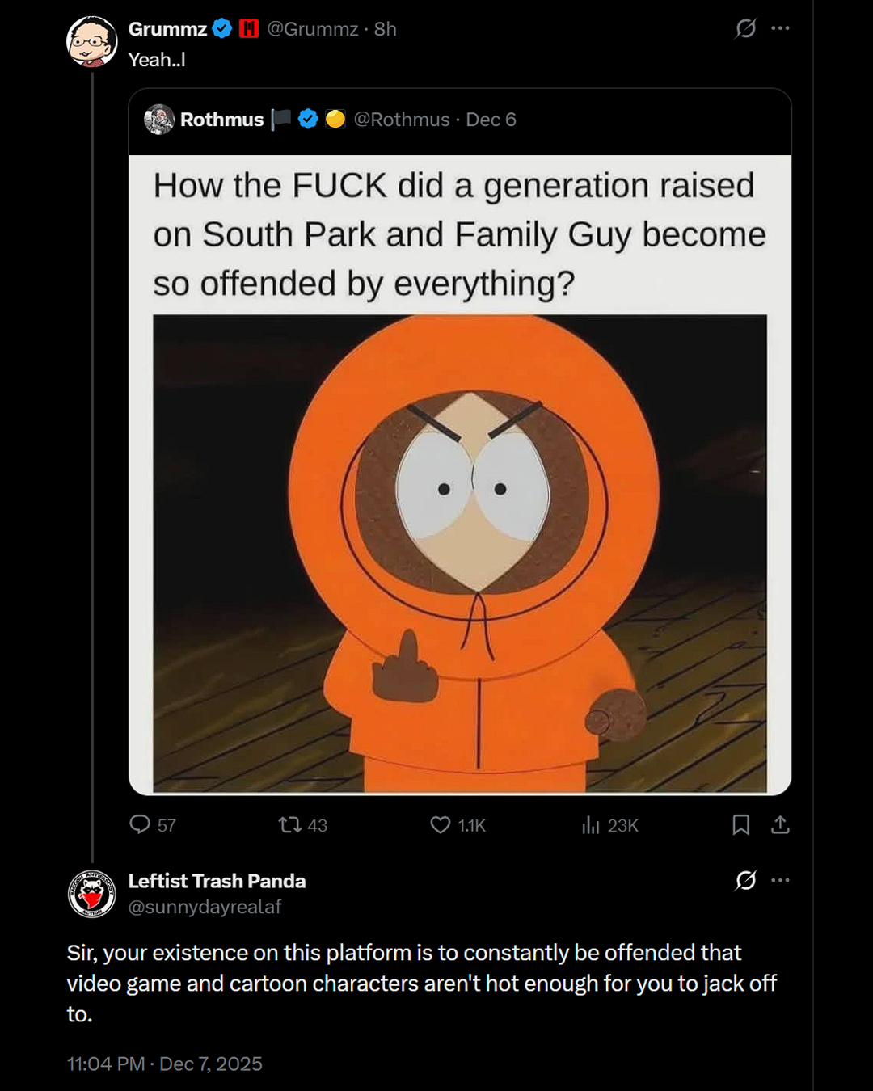Click the Rothmus name in quoted post
Image resolution: width=873 pixels, height=1091 pixels.
tap(221, 120)
